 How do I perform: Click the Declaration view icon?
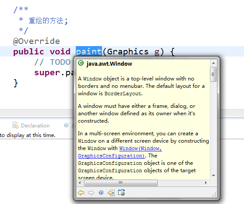[x=15, y=125]
